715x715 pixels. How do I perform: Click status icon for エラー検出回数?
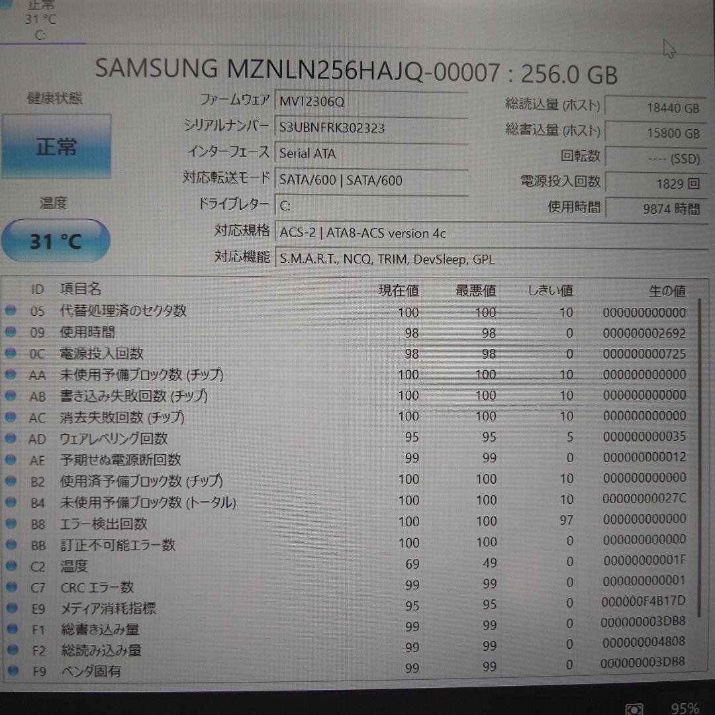(11, 524)
